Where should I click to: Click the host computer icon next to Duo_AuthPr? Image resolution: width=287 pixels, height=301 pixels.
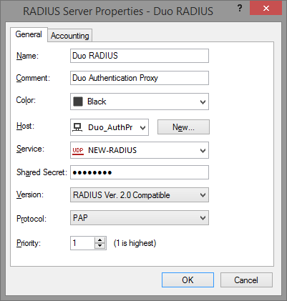[77, 127]
